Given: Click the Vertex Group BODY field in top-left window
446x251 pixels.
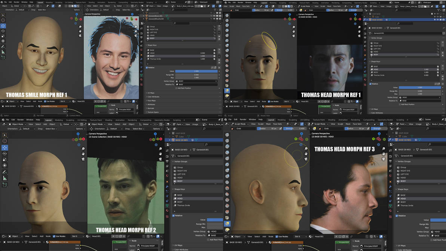Looking at the screenshot, I should point(196,81).
